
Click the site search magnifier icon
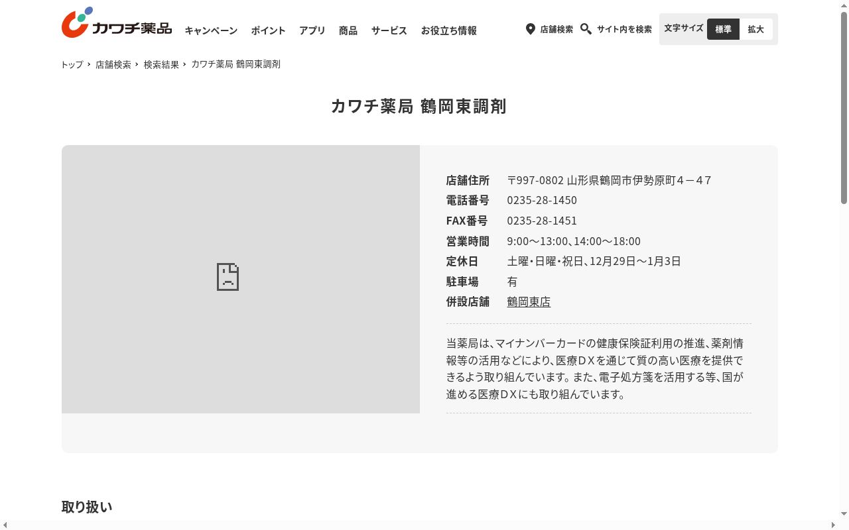586,29
